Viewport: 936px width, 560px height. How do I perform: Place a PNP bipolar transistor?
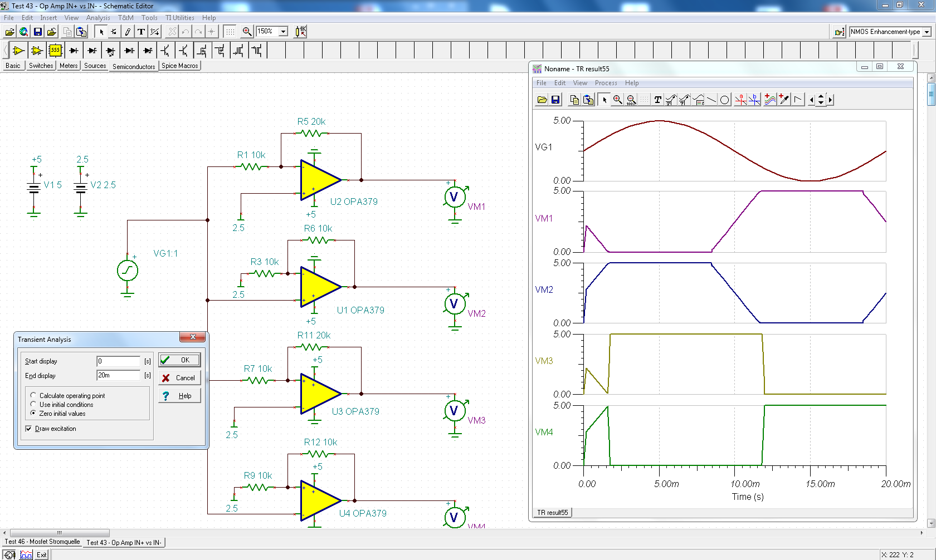pyautogui.click(x=184, y=51)
